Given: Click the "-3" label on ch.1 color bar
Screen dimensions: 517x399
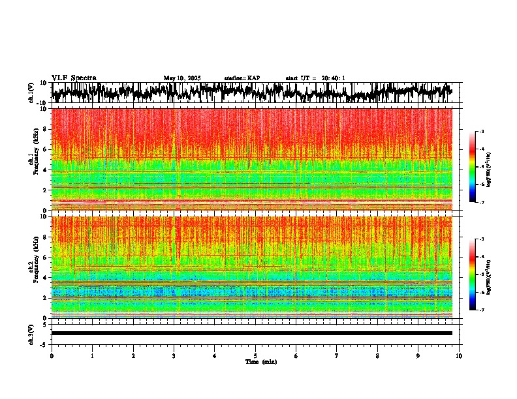Looking at the screenshot, I should (x=481, y=132).
